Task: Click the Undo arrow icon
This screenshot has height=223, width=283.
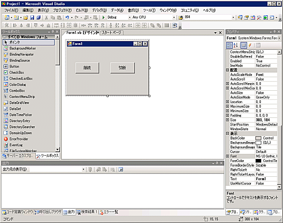Action: tap(67, 17)
